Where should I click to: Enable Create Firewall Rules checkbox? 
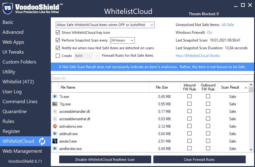click(58, 56)
